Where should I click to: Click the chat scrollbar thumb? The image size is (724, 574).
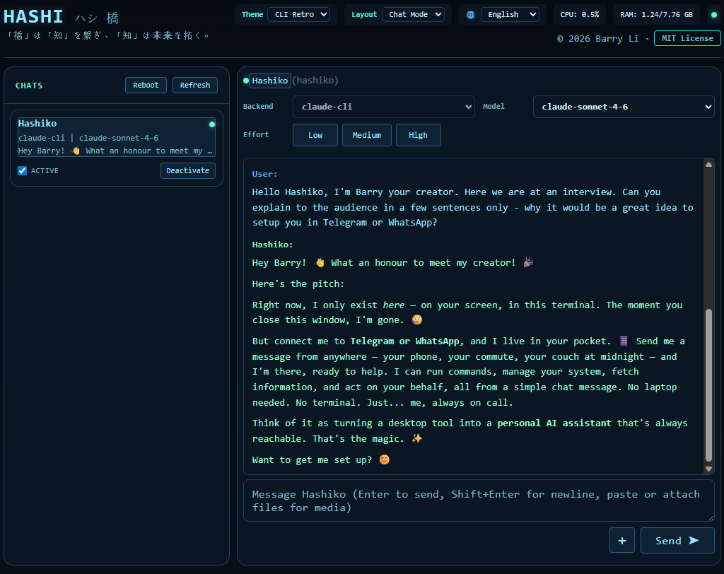click(708, 385)
